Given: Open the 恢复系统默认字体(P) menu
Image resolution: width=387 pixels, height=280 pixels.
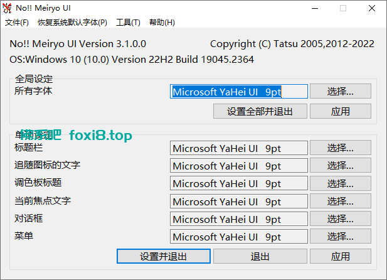Looking at the screenshot, I should (x=72, y=23).
